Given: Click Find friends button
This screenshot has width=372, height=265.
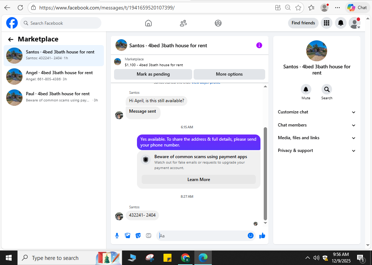Looking at the screenshot, I should [303, 23].
